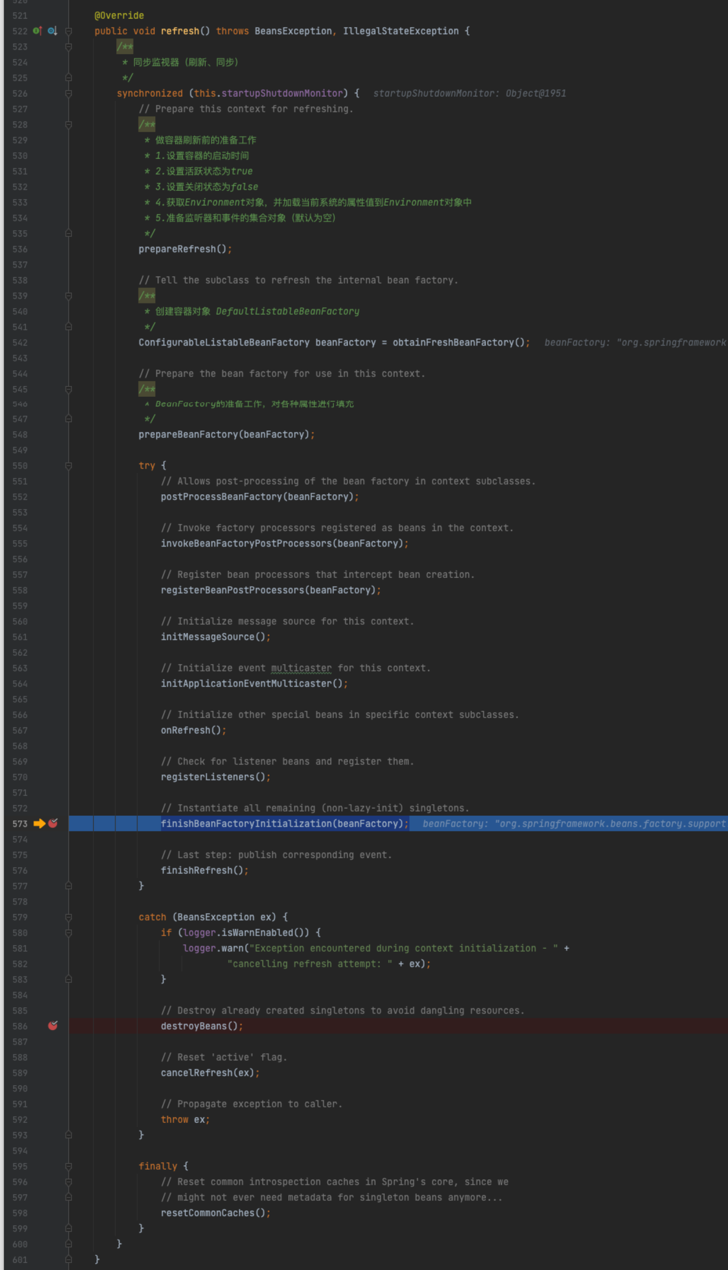728x1270 pixels.
Task: Click line number 564 in the gutter
Action: pyautogui.click(x=20, y=684)
